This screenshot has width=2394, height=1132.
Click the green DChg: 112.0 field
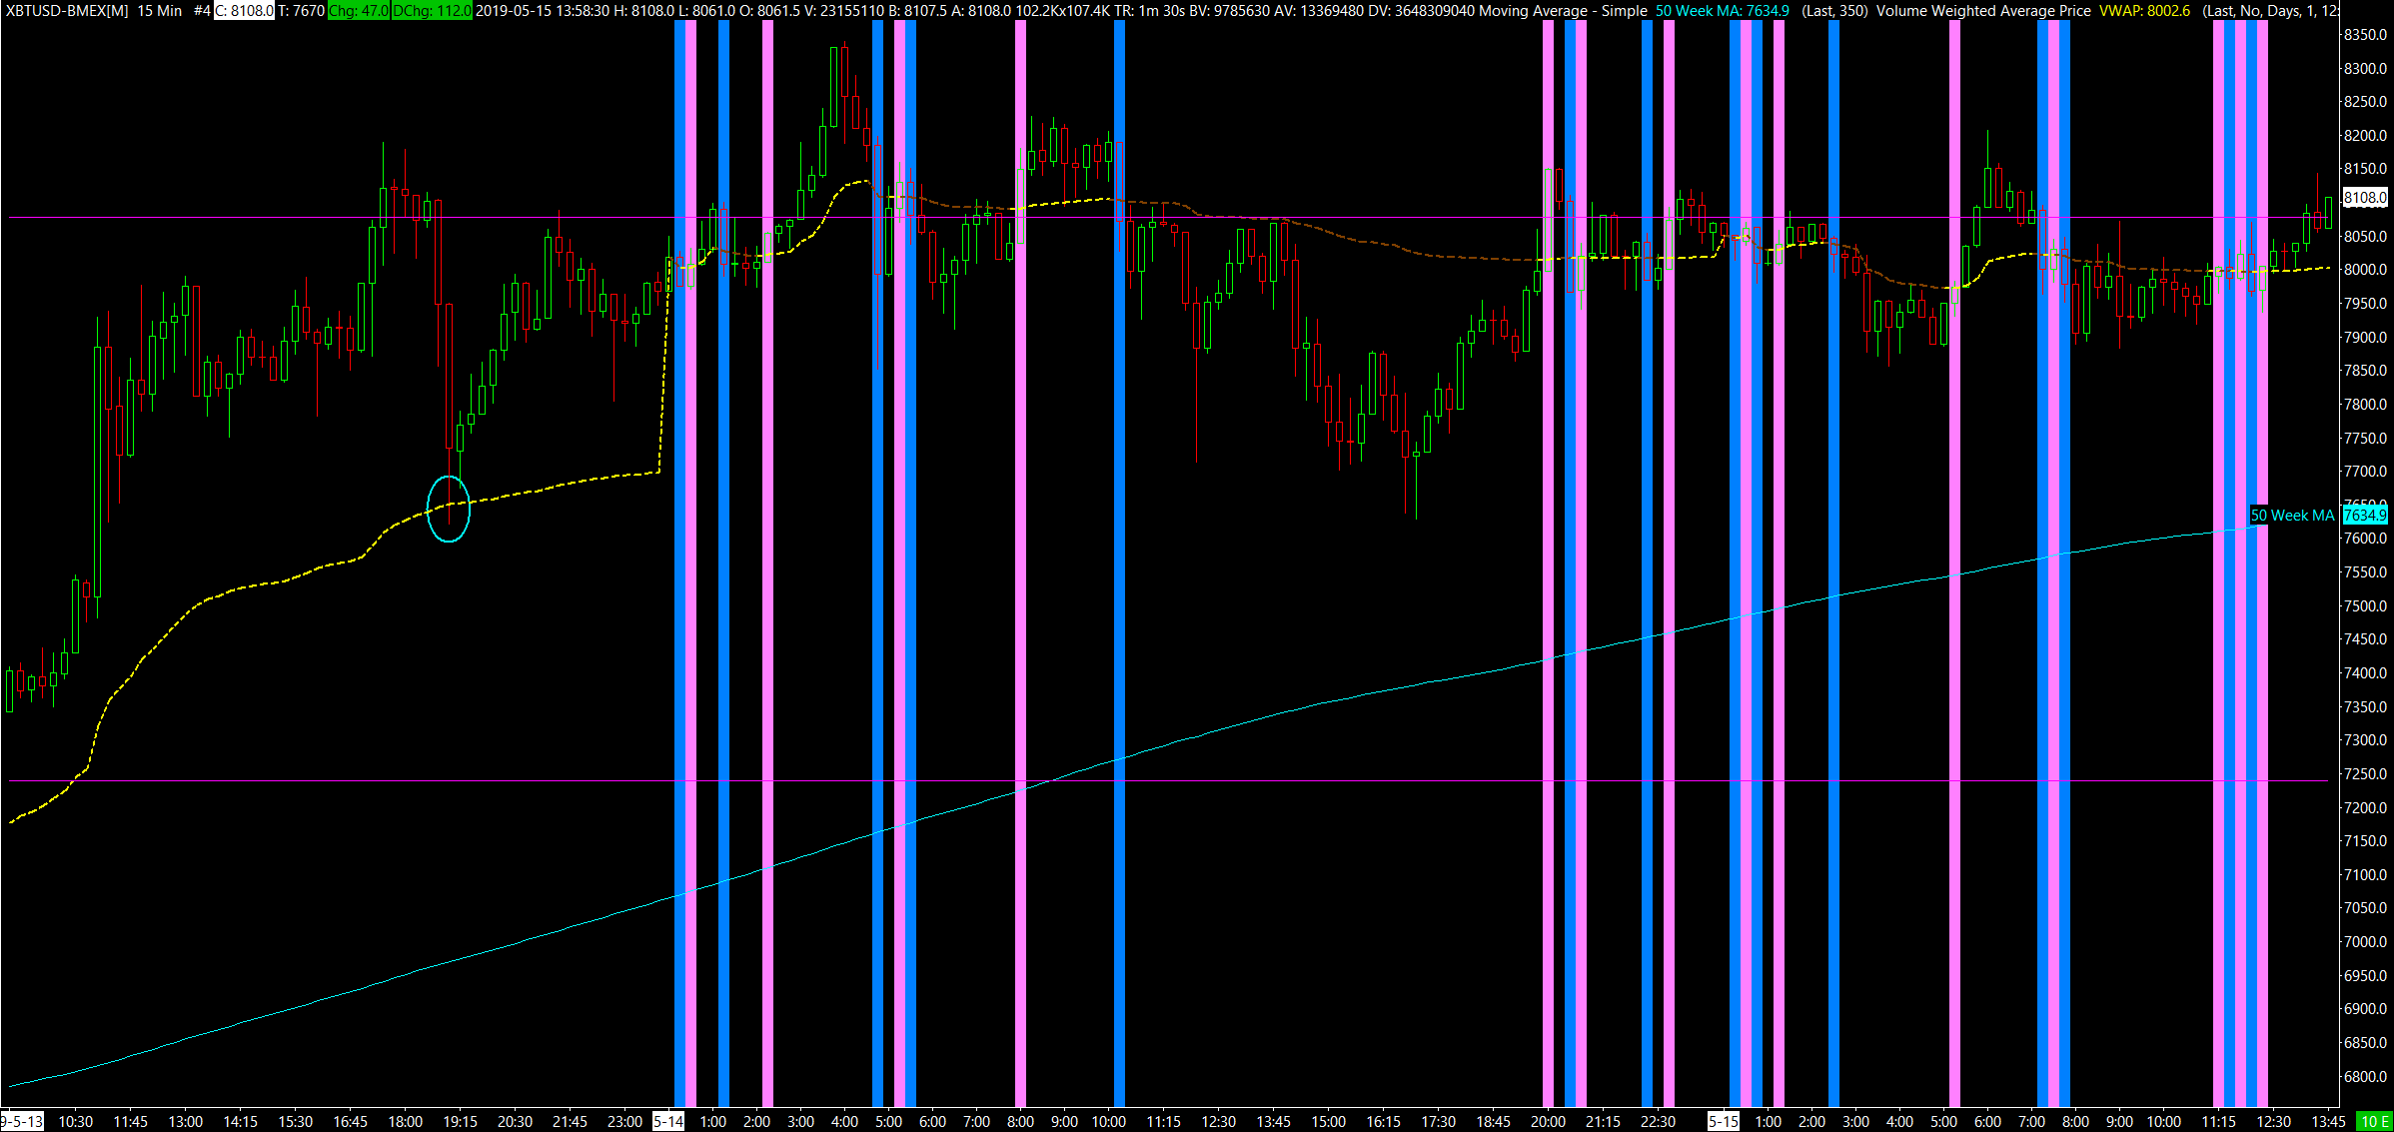pyautogui.click(x=432, y=10)
